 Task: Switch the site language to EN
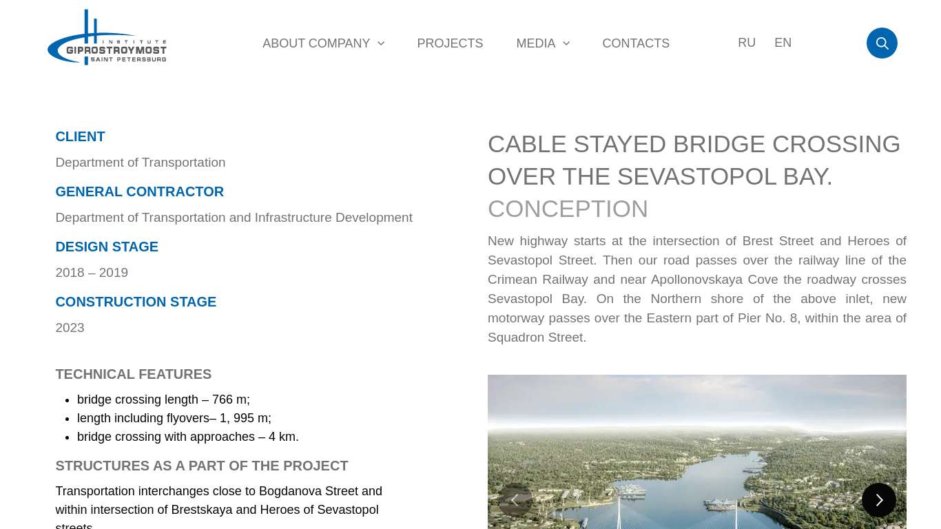pos(783,43)
